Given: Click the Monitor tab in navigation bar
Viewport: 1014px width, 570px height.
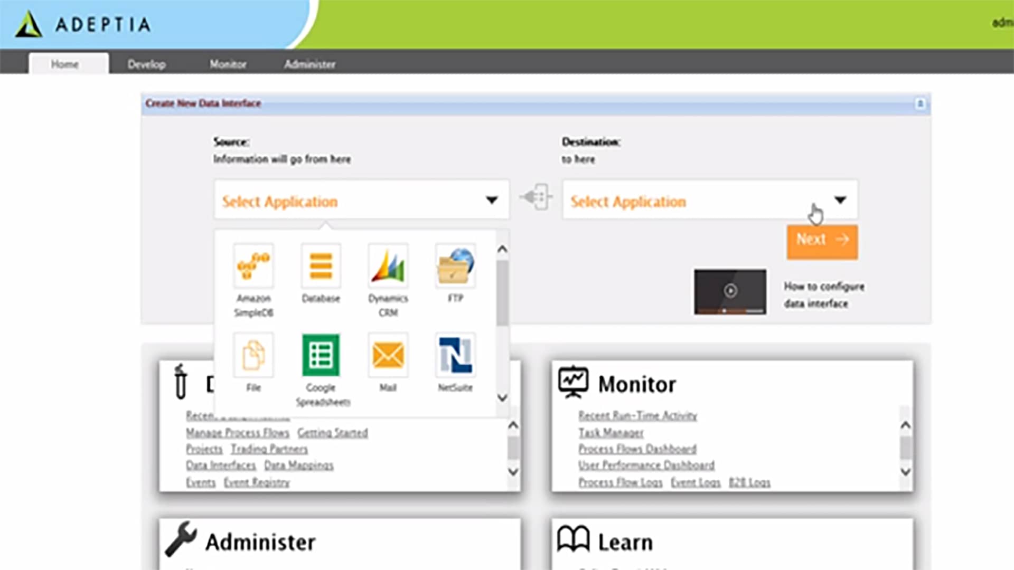Looking at the screenshot, I should [228, 64].
